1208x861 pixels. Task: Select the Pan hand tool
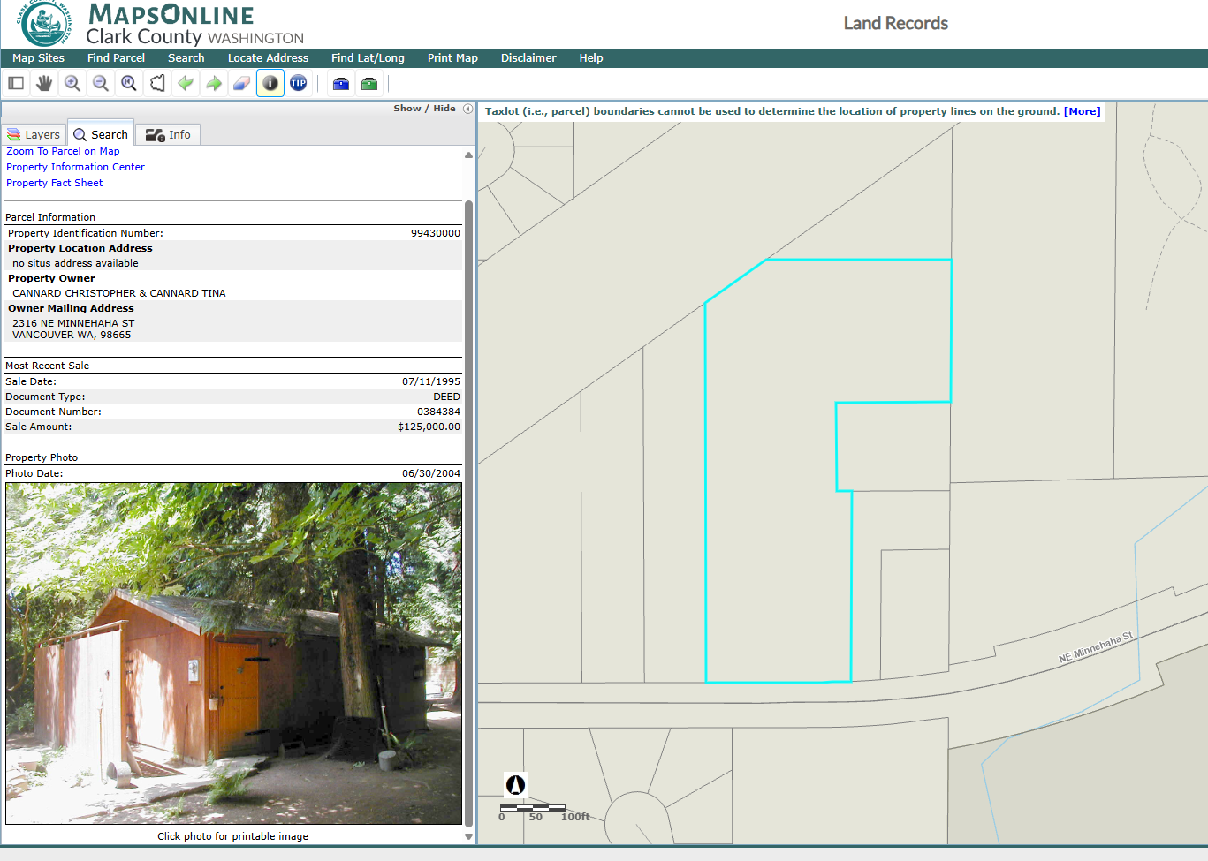44,83
